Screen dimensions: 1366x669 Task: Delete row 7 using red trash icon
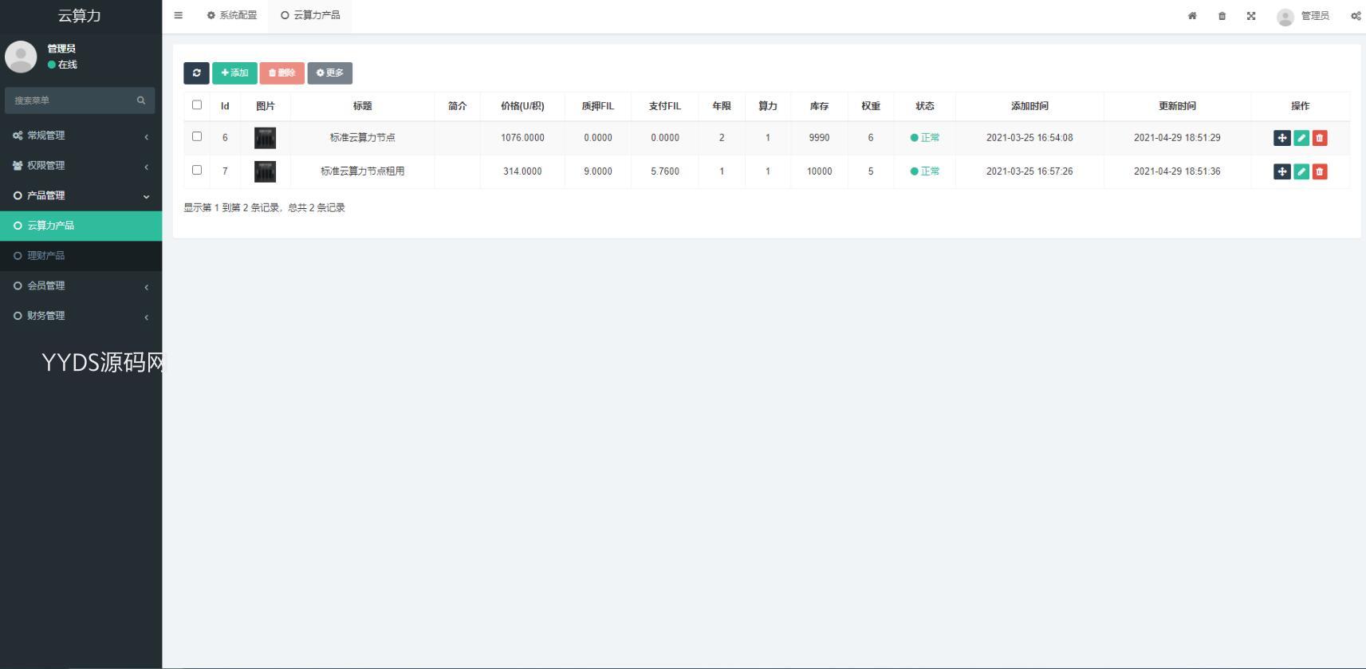click(1320, 171)
